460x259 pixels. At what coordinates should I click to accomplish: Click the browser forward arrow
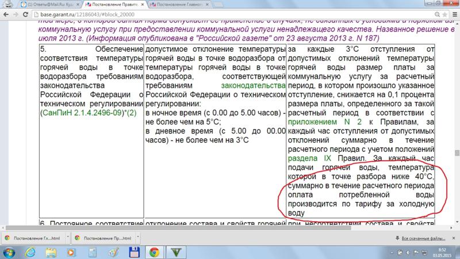tap(16, 14)
